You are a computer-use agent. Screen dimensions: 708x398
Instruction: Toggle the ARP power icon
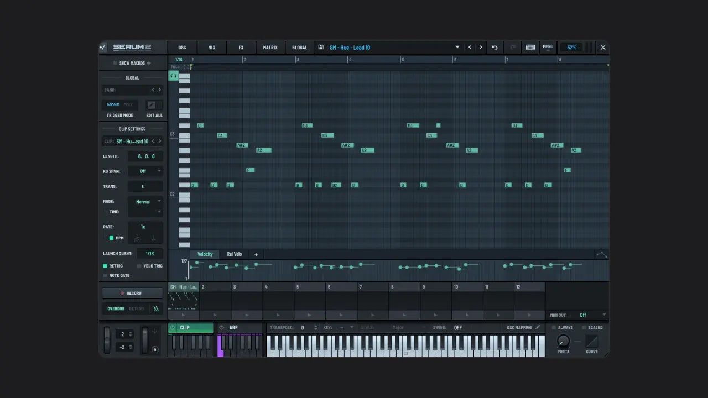[222, 328]
